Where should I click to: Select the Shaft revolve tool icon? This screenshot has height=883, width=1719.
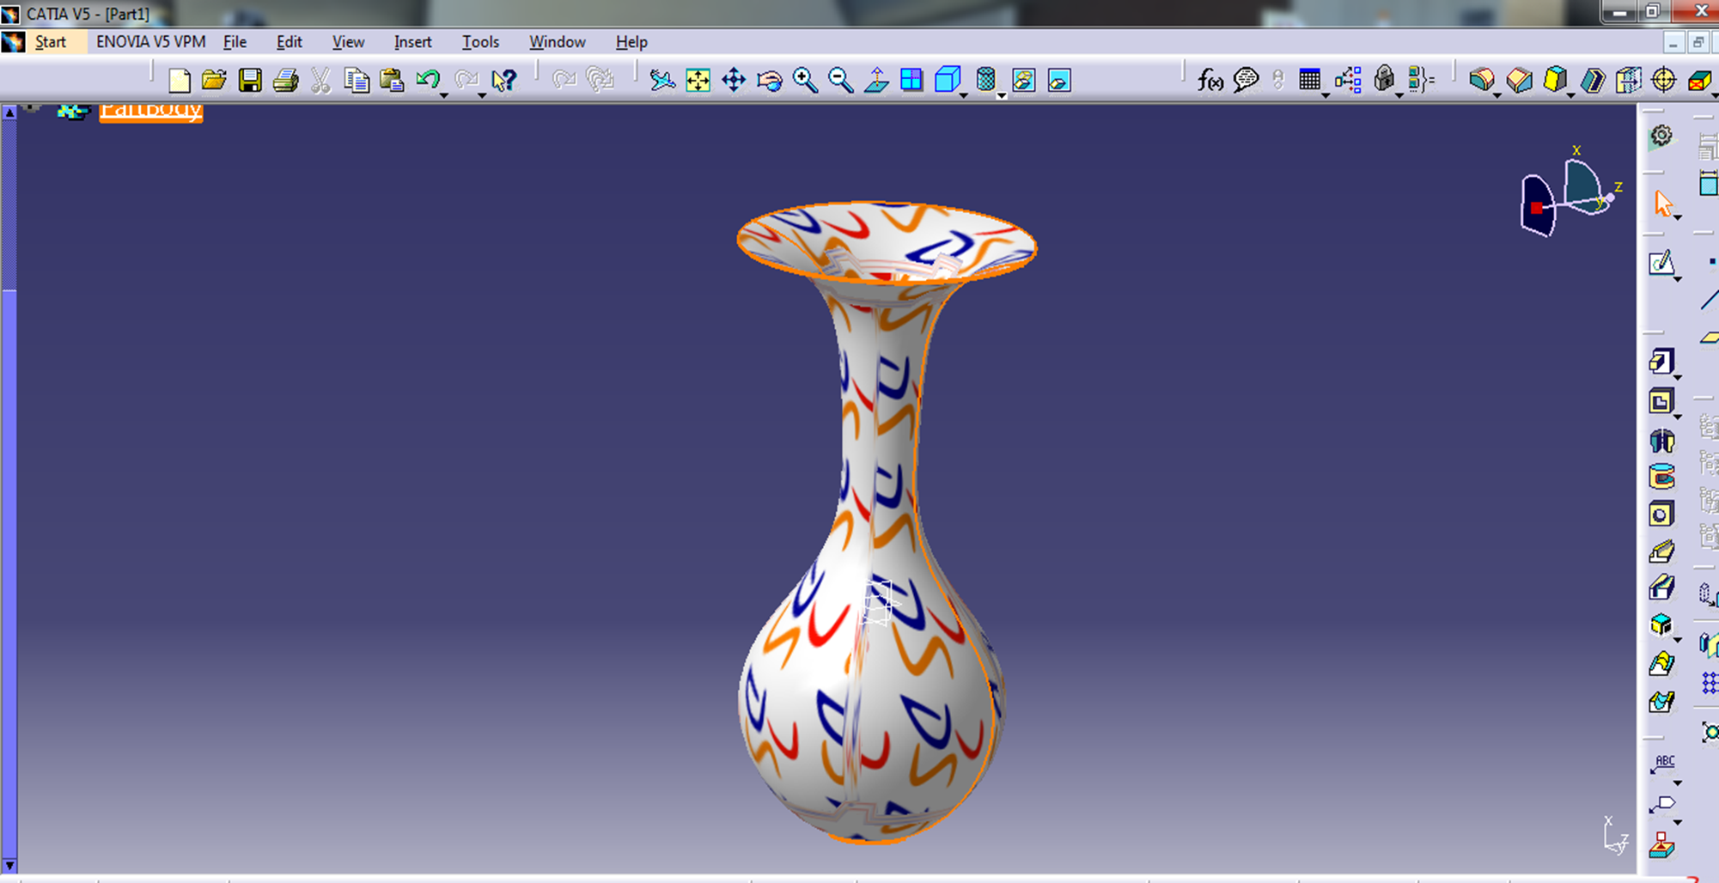pyautogui.click(x=1661, y=441)
